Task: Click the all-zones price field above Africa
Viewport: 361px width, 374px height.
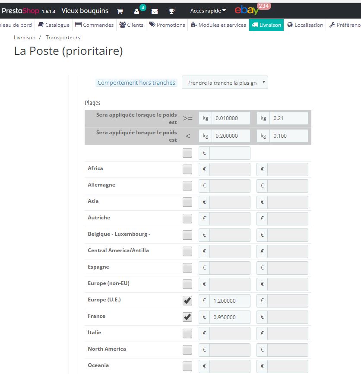Action: [230, 153]
